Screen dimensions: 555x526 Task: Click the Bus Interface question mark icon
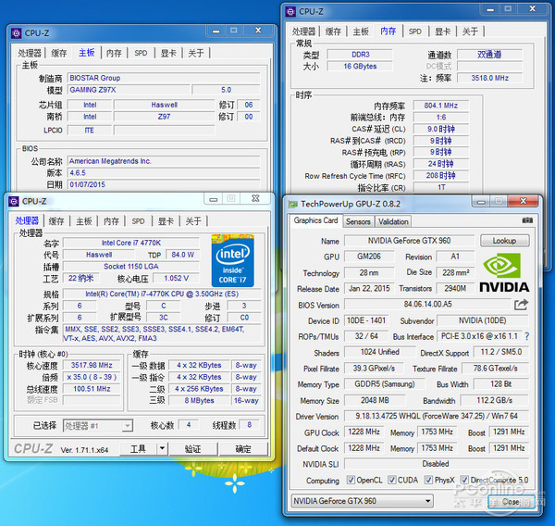tap(527, 336)
